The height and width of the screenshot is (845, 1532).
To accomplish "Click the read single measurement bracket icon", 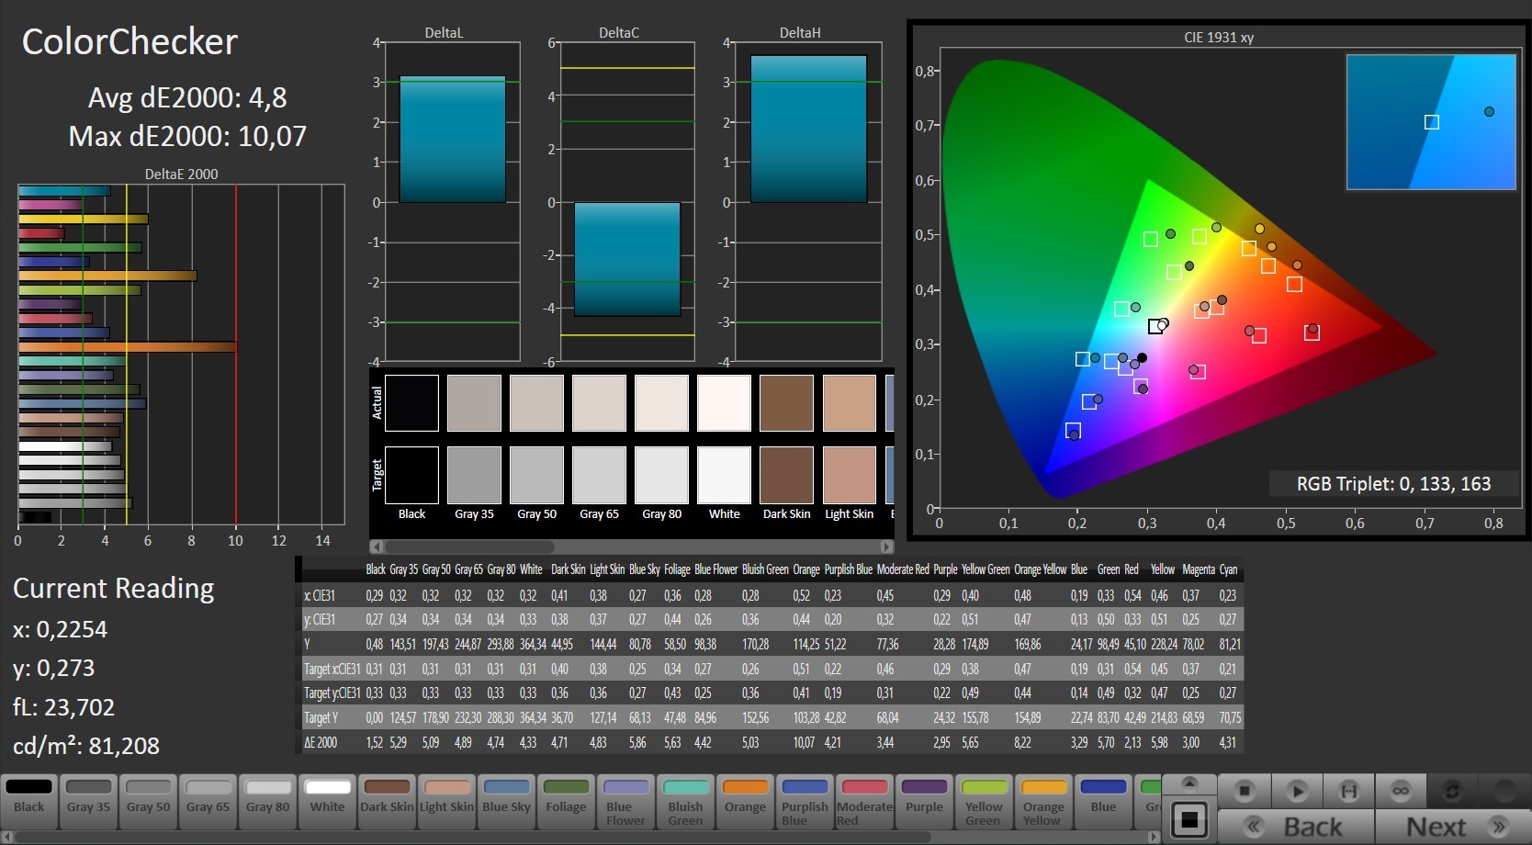I will pyautogui.click(x=1348, y=791).
